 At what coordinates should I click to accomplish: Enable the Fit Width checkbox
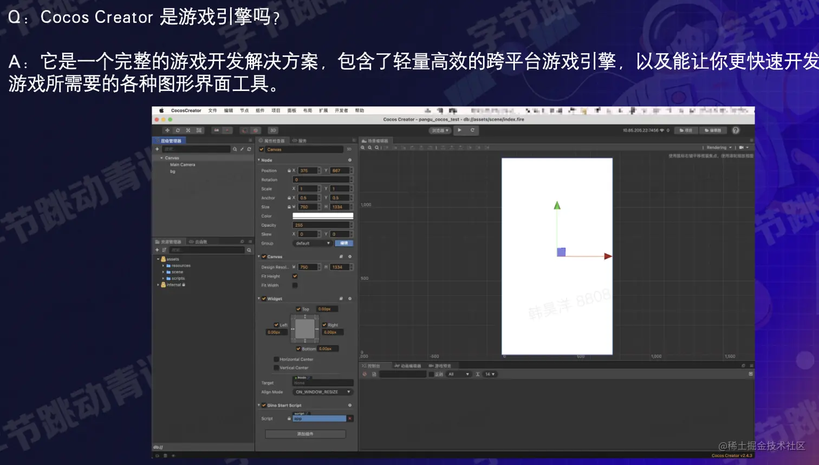pyautogui.click(x=295, y=285)
